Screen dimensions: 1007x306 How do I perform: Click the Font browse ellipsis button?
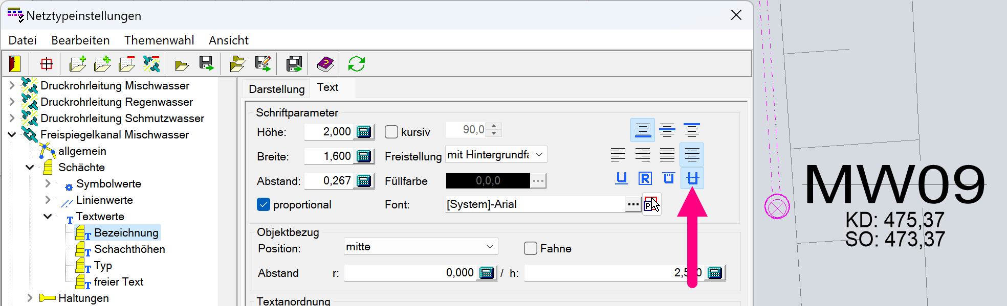(x=633, y=204)
